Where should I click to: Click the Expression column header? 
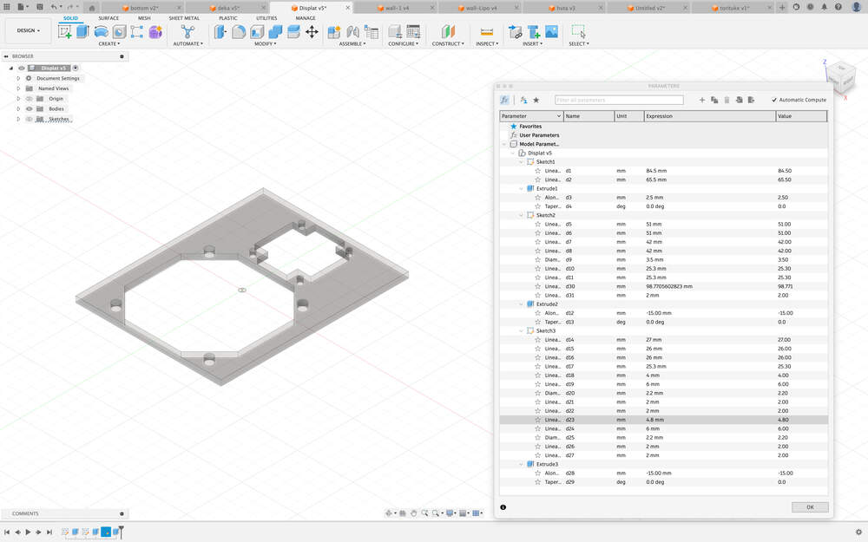coord(710,116)
